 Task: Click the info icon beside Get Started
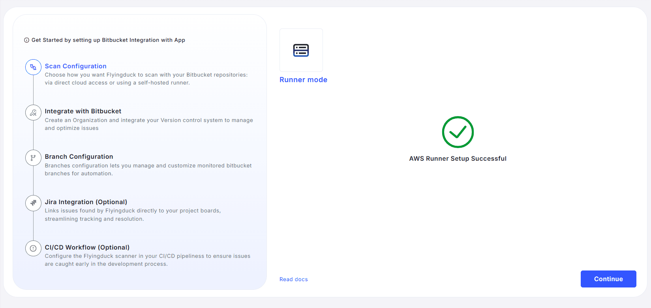[26, 40]
